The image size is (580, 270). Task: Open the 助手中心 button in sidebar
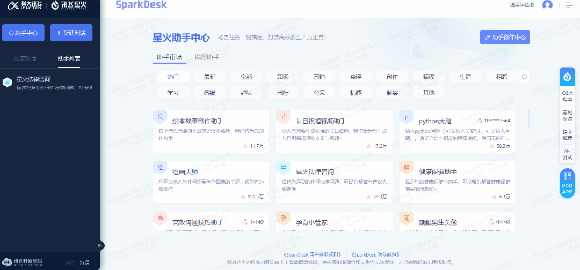pos(23,33)
